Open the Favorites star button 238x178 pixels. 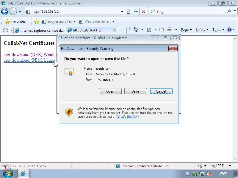pyautogui.click(x=15, y=21)
